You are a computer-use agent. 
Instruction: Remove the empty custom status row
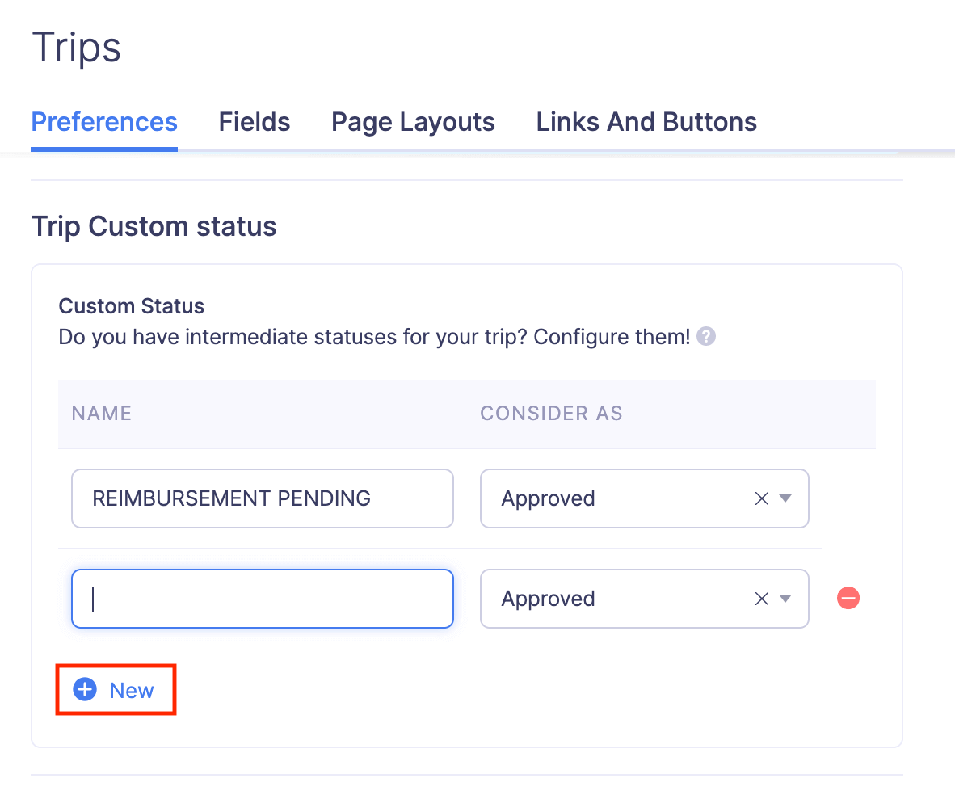848,599
